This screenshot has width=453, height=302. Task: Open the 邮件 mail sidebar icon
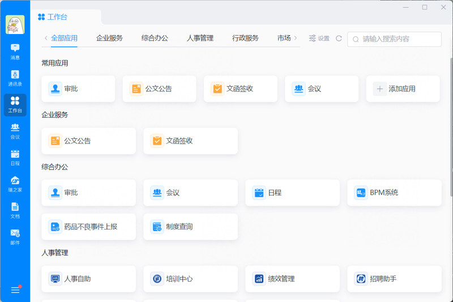pyautogui.click(x=15, y=237)
